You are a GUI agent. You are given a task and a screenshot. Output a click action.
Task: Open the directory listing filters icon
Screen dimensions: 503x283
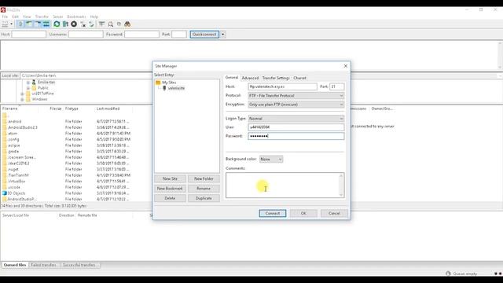pos(101,24)
